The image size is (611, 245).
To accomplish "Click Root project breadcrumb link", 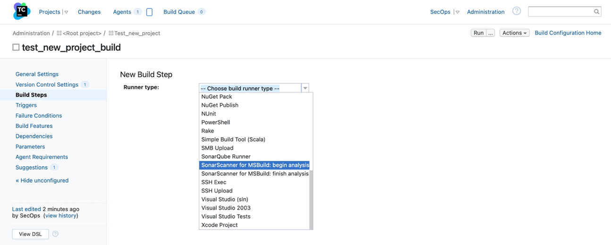I will click(82, 33).
